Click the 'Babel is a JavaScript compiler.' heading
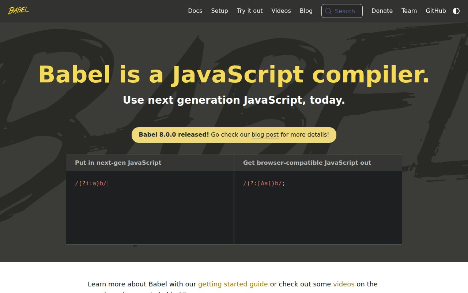The height and width of the screenshot is (293, 468). [234, 74]
